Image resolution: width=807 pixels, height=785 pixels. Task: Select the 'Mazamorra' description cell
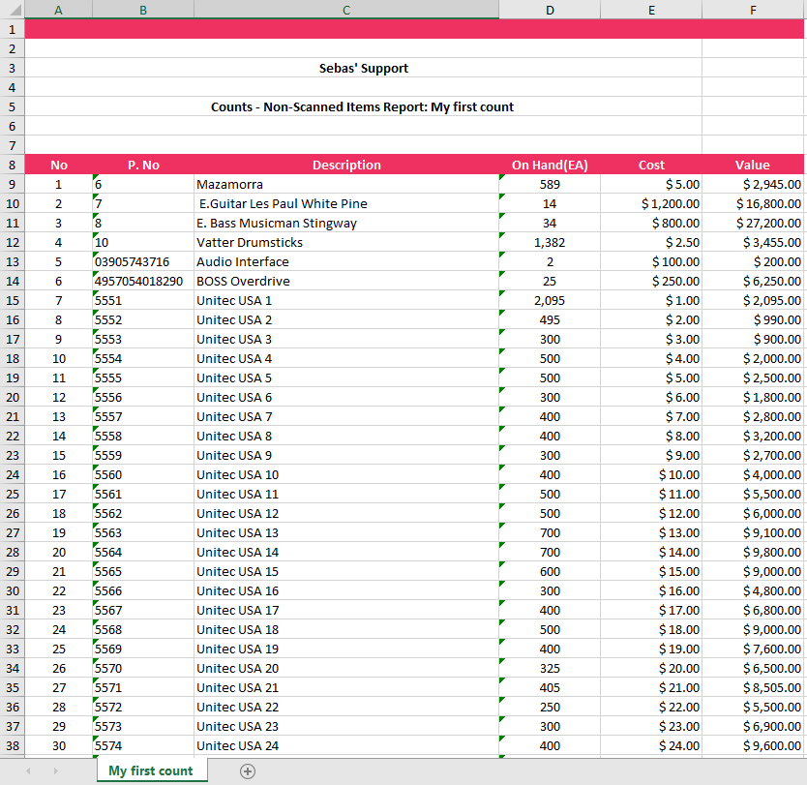pyautogui.click(x=346, y=184)
